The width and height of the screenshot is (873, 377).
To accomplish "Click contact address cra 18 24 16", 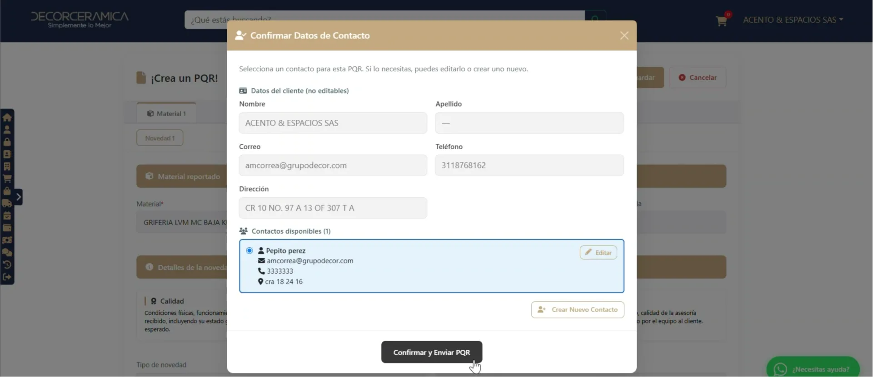I will [x=284, y=282].
